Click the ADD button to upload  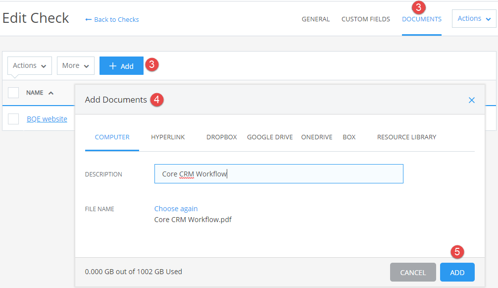(457, 272)
